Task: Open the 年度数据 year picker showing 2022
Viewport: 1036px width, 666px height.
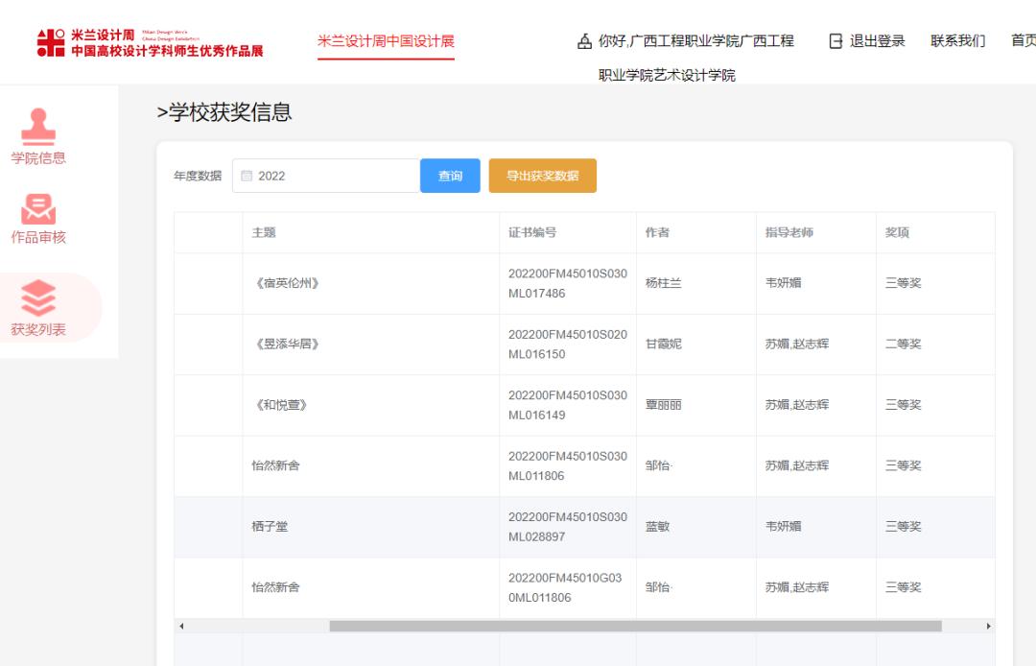Action: (326, 177)
